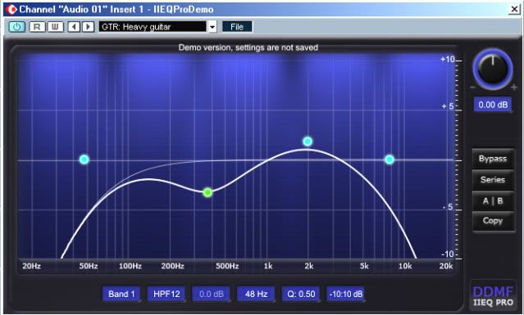Image resolution: width=524 pixels, height=315 pixels.
Task: Click the minus sign beside gain knob
Action: (x=473, y=88)
